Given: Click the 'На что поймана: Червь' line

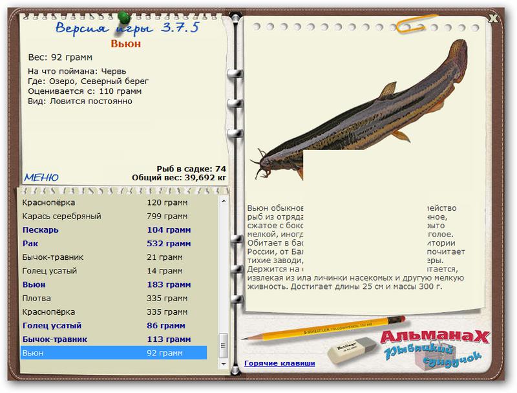Looking at the screenshot, I should pos(77,71).
